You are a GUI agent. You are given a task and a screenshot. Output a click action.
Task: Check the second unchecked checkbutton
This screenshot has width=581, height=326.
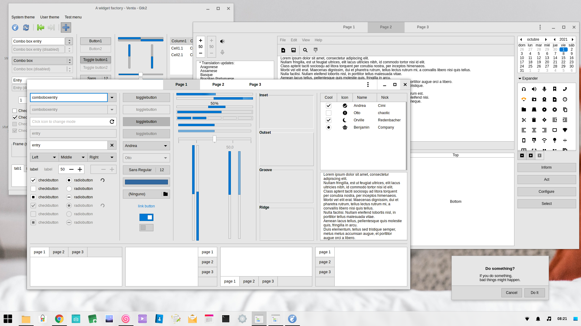(x=33, y=189)
